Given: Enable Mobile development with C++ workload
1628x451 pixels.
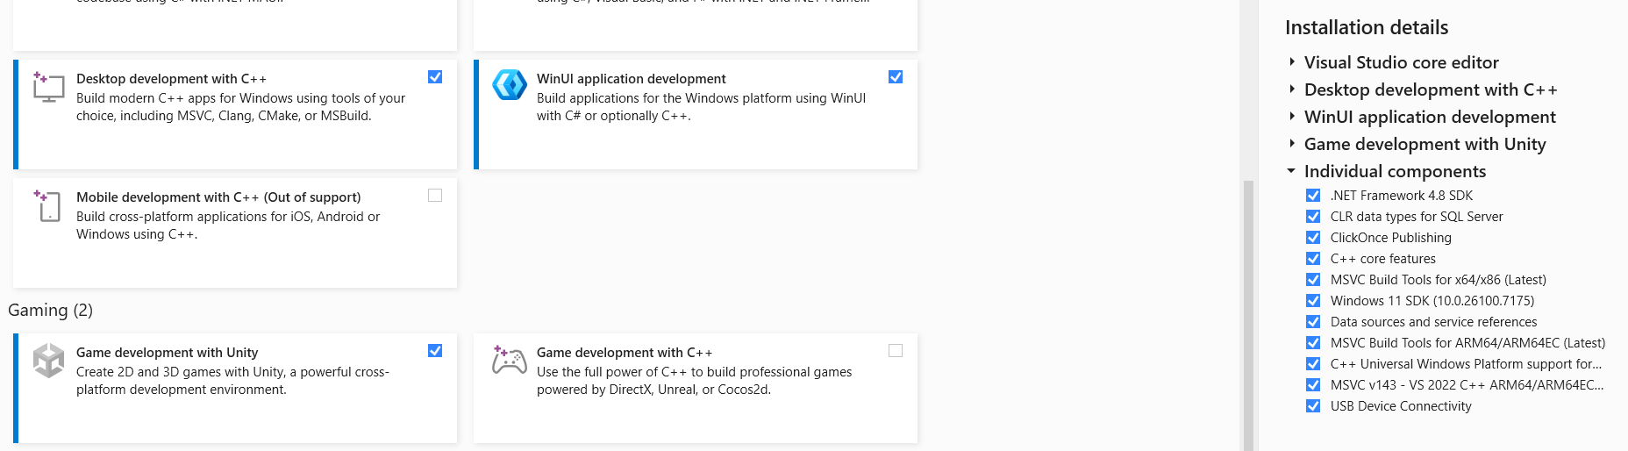Looking at the screenshot, I should coord(435,196).
